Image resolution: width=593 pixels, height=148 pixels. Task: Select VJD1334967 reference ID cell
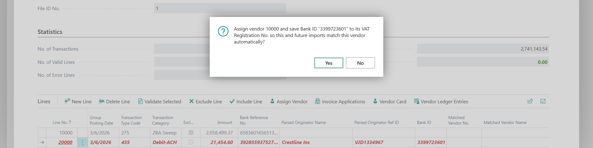[384, 142]
